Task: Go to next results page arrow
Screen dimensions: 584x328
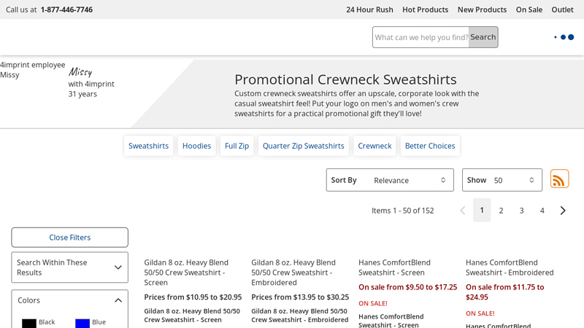Action: pyautogui.click(x=563, y=211)
